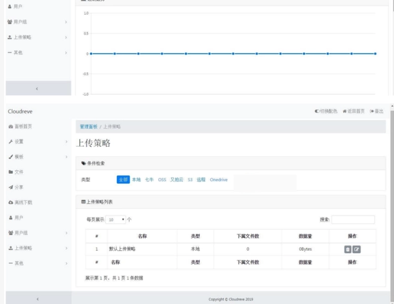This screenshot has width=394, height=304.
Task: Filter policies by Onedrive type
Action: coord(219,179)
